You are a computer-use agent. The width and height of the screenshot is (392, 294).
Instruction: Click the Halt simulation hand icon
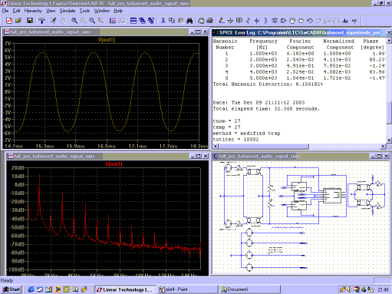[x=62, y=21]
